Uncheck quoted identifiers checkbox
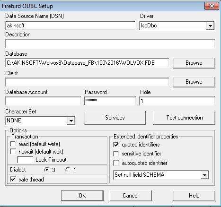 (x=116, y=145)
